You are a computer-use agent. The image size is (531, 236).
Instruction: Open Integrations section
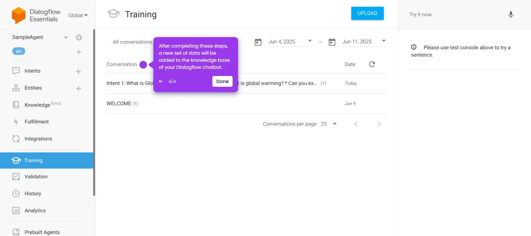[x=38, y=139]
